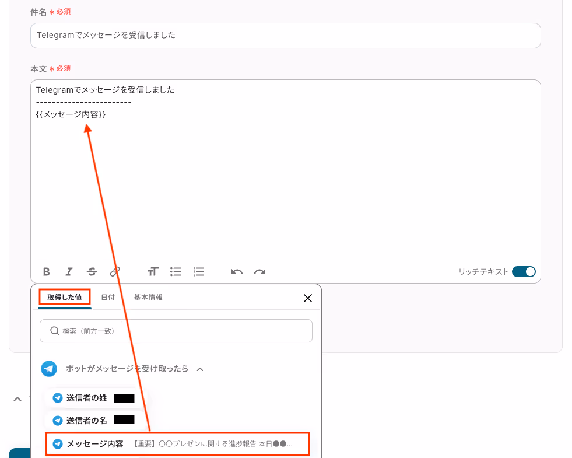Select the 送信者の姓 value
This screenshot has height=458, width=572.
tap(94, 398)
